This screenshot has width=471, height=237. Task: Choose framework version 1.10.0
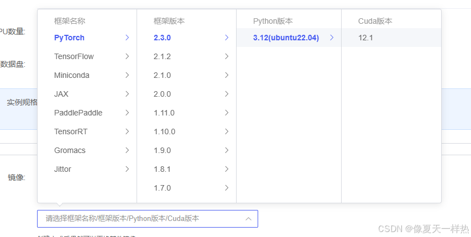tap(186, 131)
